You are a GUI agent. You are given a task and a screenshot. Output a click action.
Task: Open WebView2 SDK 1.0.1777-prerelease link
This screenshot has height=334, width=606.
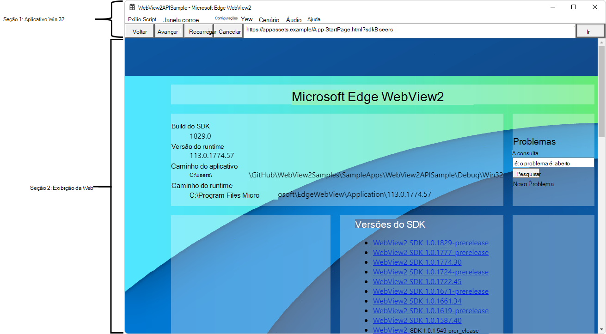point(431,253)
